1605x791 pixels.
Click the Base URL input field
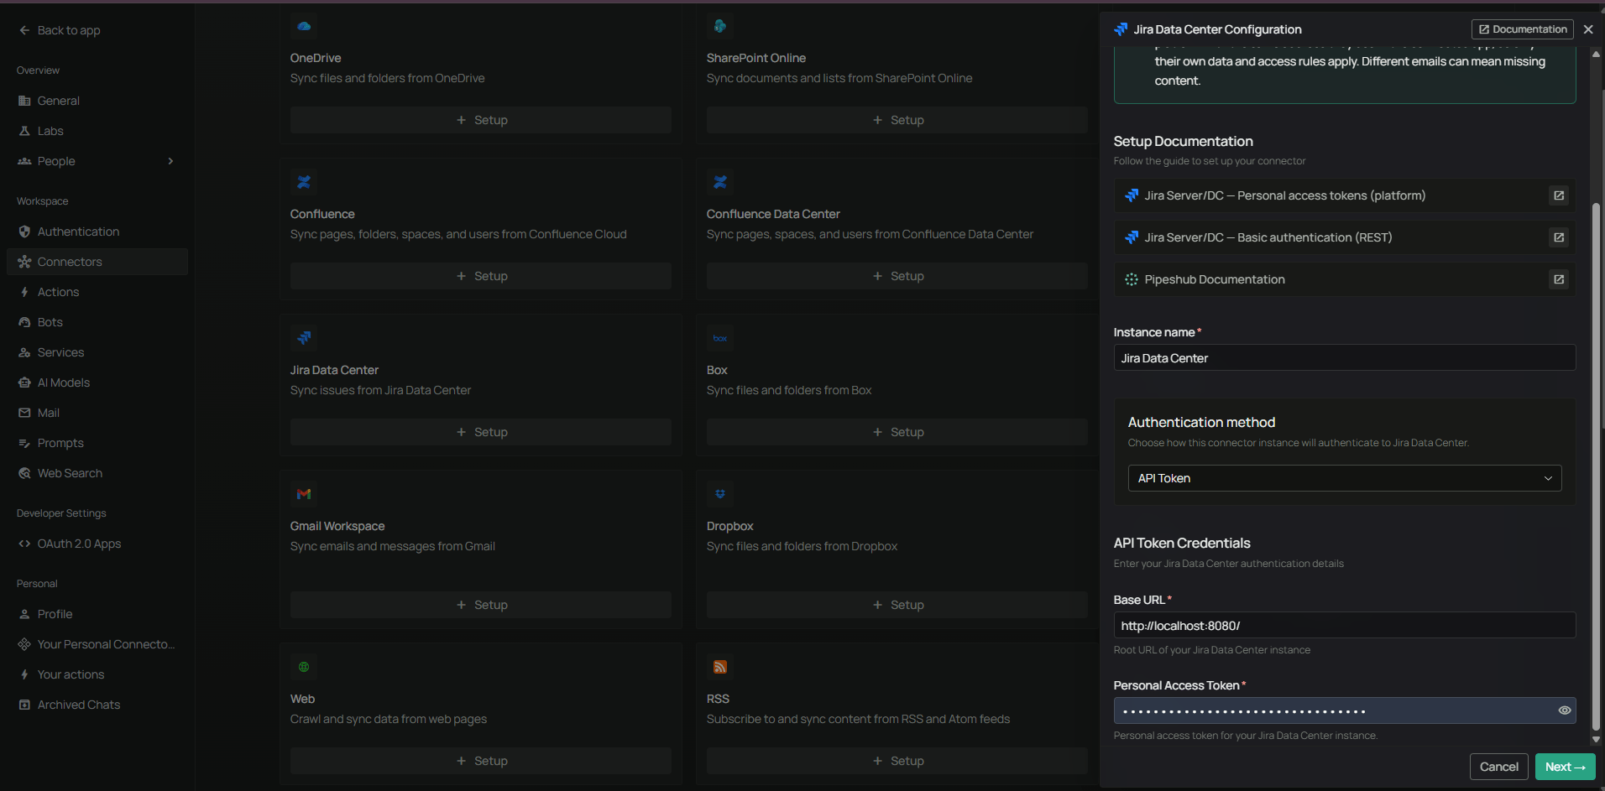1345,626
